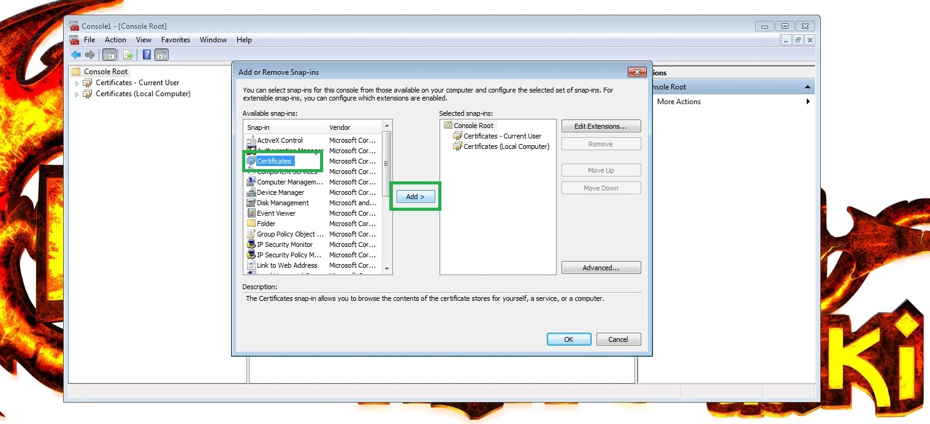Select 'Console Root' text in Selected snap-ins
Viewport: 930px width, 424px height.
473,126
